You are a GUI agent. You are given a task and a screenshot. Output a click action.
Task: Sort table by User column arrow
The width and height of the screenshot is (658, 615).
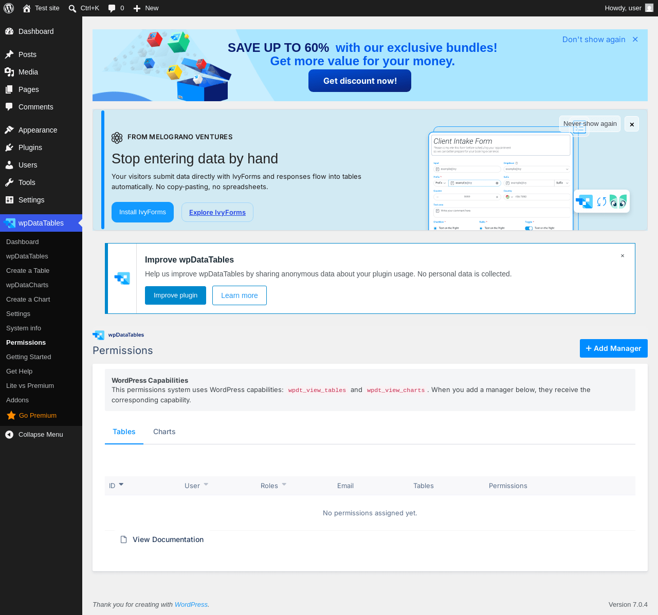click(206, 484)
